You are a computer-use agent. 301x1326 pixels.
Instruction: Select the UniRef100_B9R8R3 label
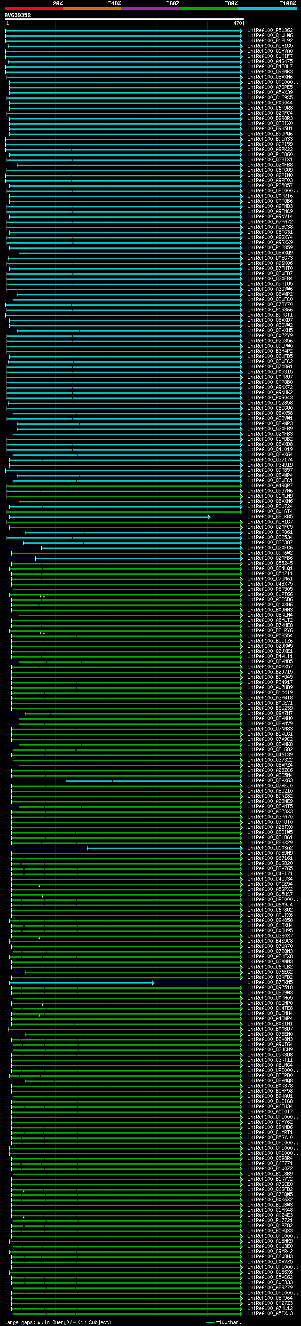(270, 119)
